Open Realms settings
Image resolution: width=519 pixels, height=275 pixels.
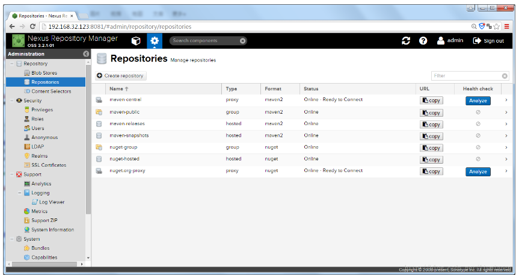(x=39, y=156)
